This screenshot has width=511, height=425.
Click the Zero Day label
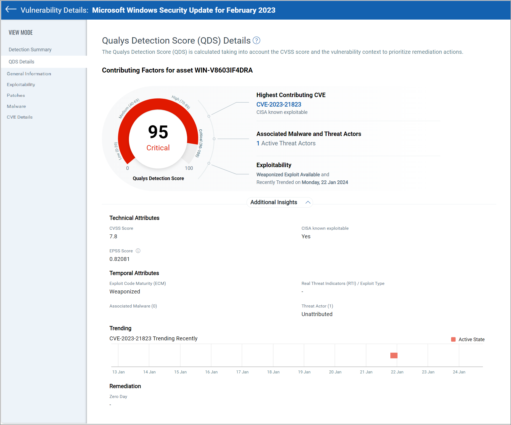point(118,396)
